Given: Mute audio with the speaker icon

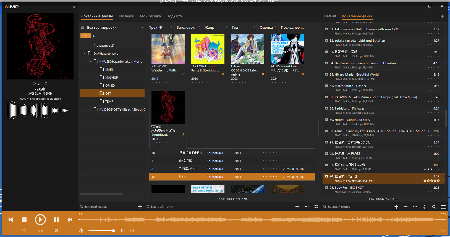Looking at the screenshot, I should pyautogui.click(x=81, y=231).
